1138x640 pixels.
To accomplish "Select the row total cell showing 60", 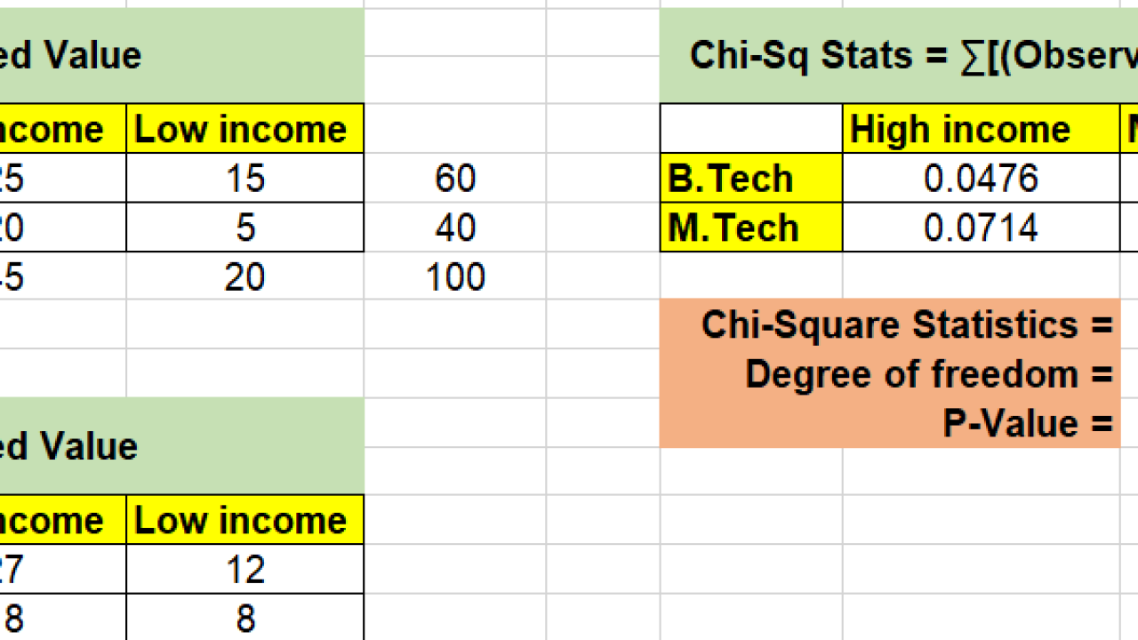I will click(455, 179).
